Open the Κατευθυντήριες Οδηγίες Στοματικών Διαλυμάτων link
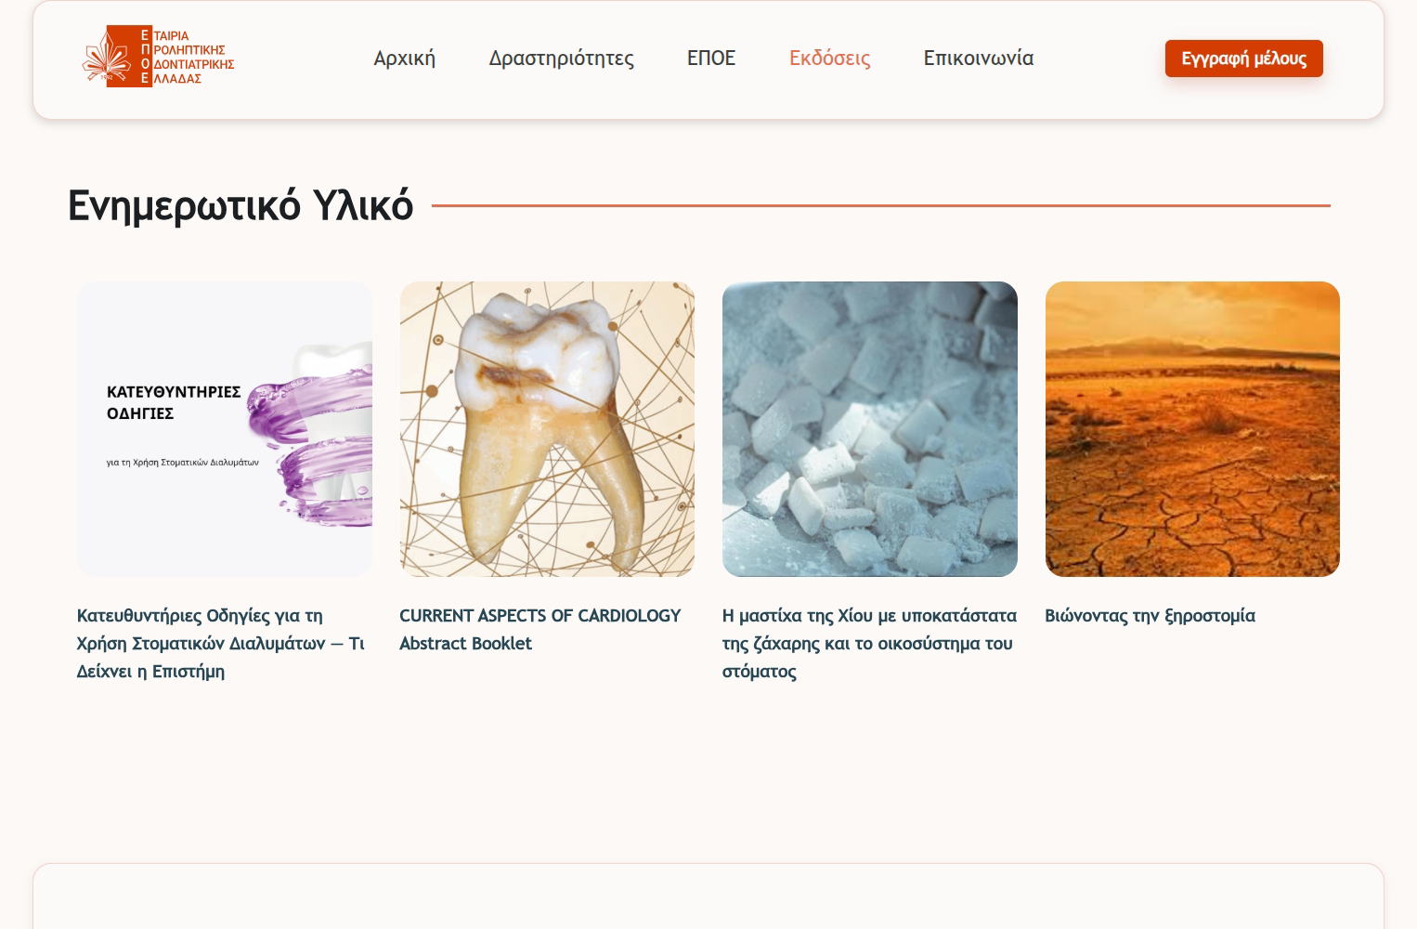This screenshot has width=1417, height=929. click(221, 643)
